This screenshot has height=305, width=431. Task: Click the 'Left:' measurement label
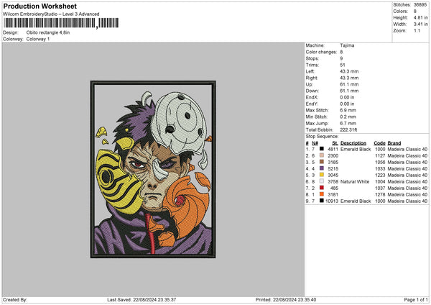coord(310,71)
